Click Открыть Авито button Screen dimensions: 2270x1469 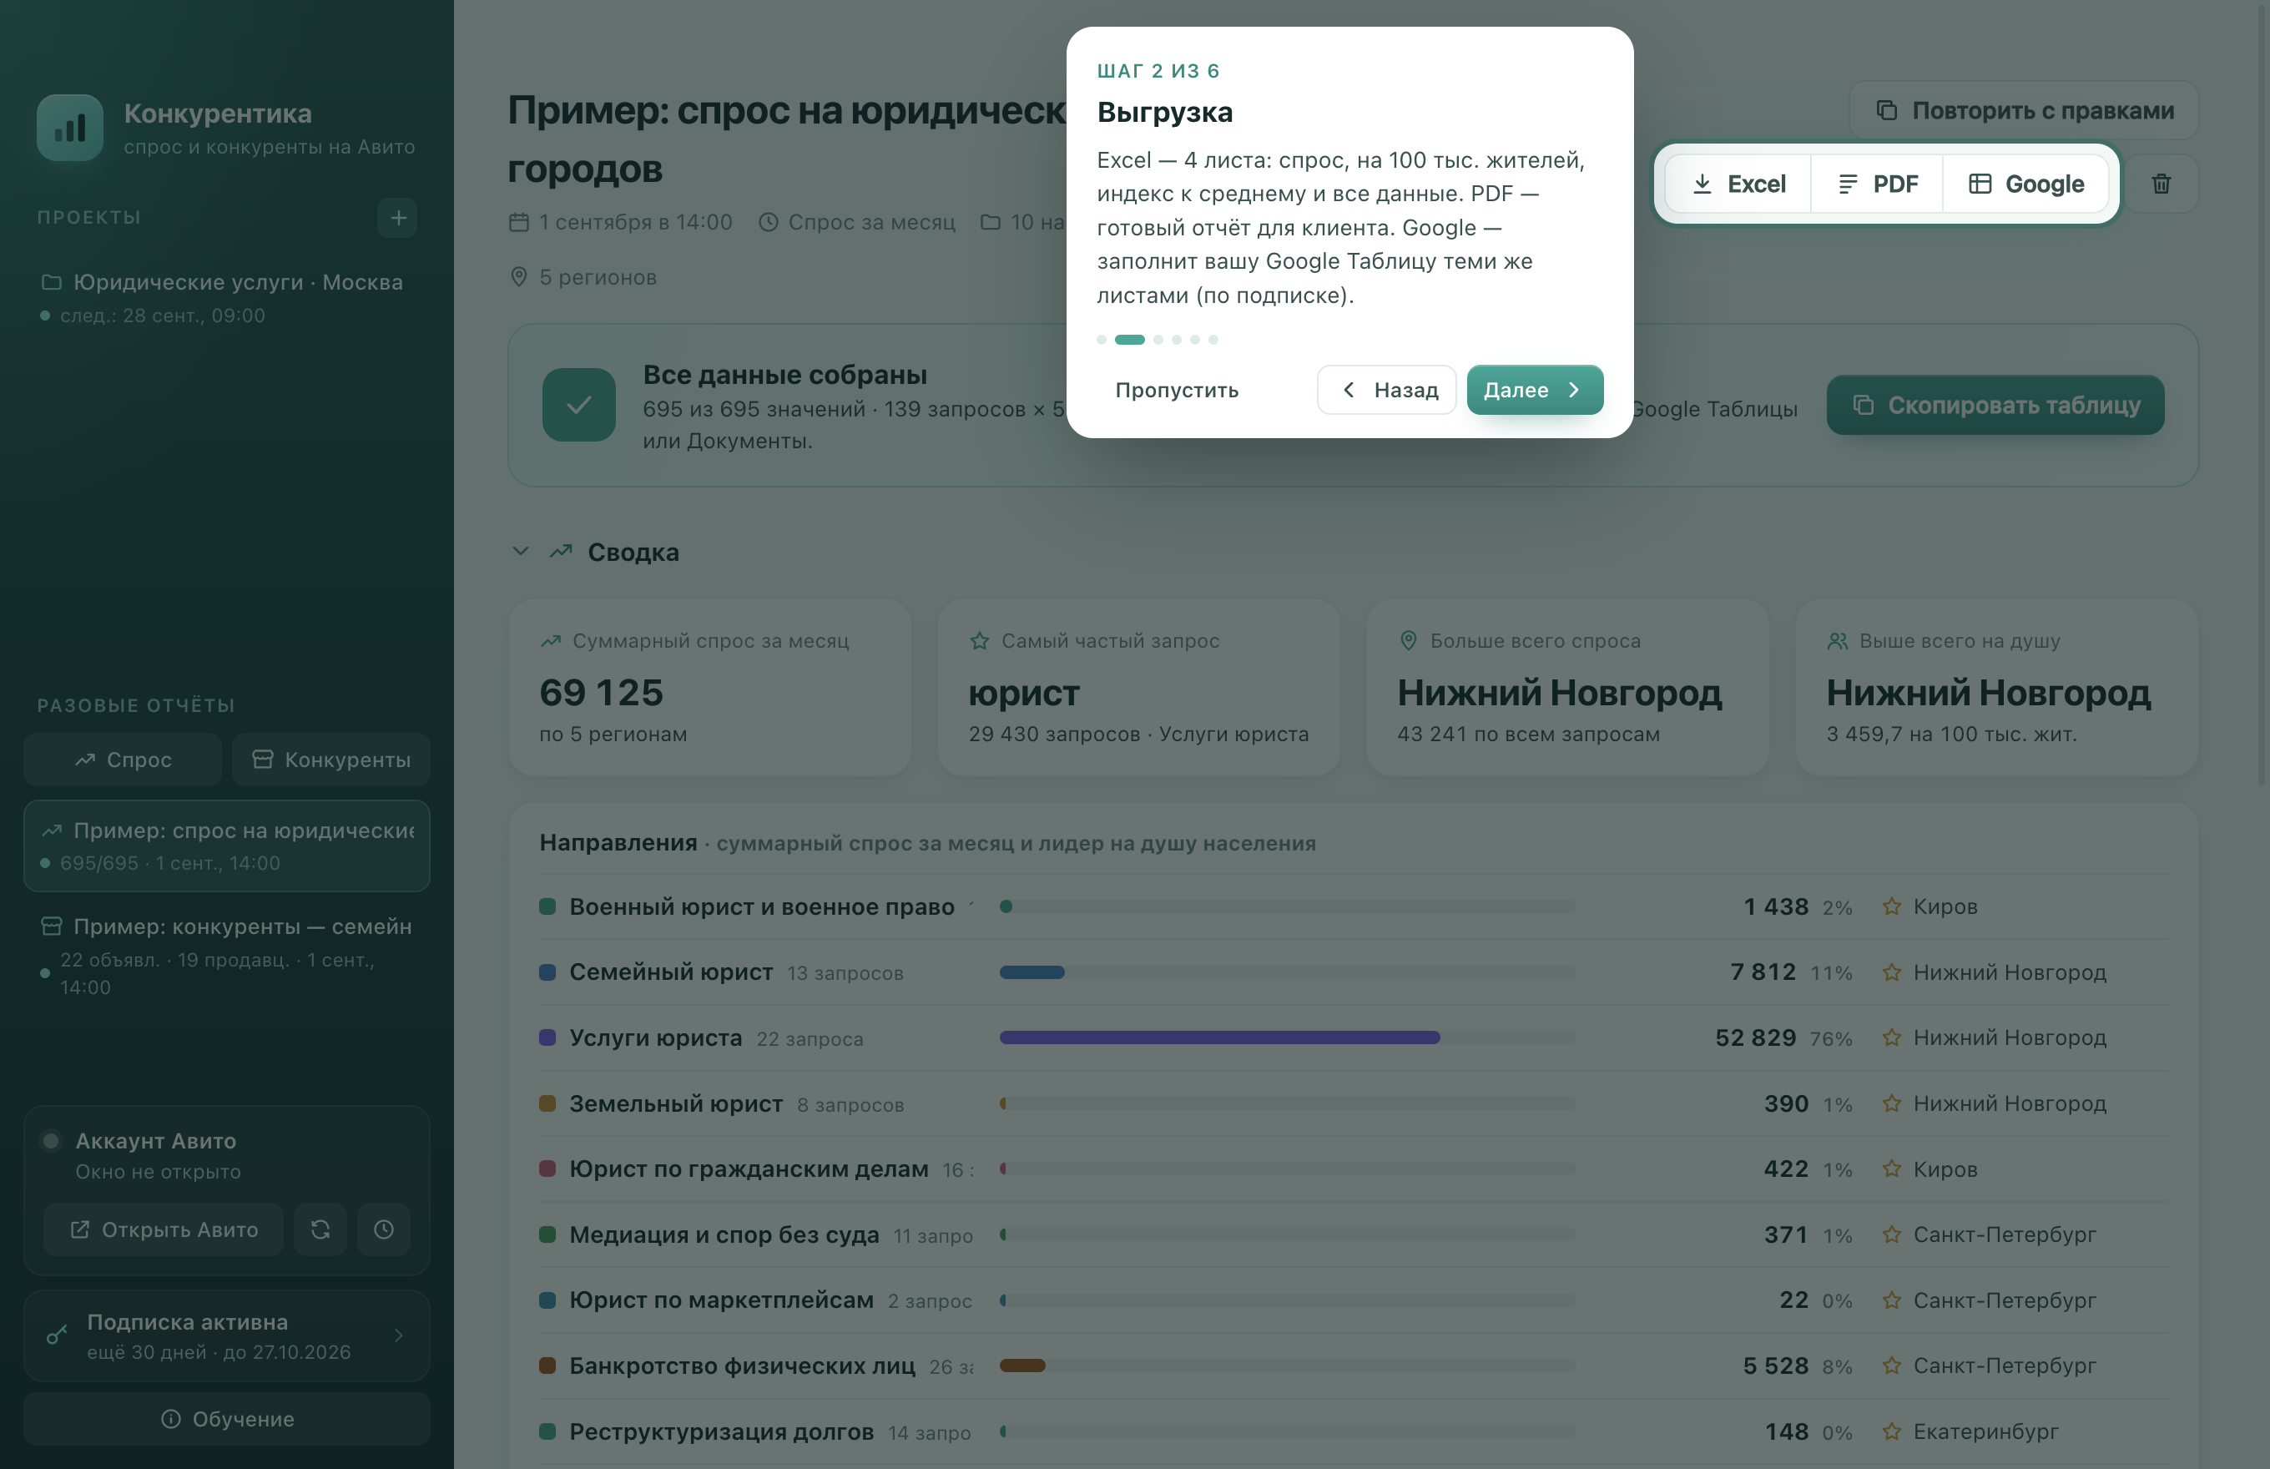coord(164,1229)
